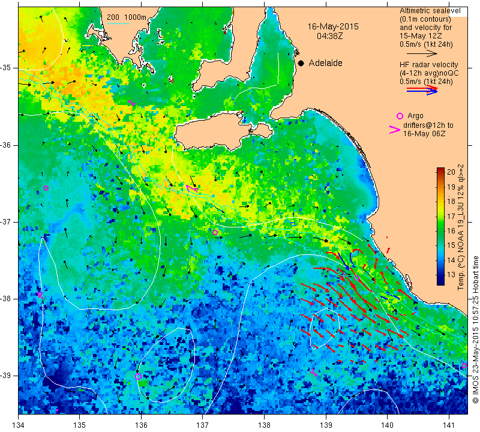Click the Argo float marker among red radar arrows
This screenshot has width=480, height=432.
(356, 278)
